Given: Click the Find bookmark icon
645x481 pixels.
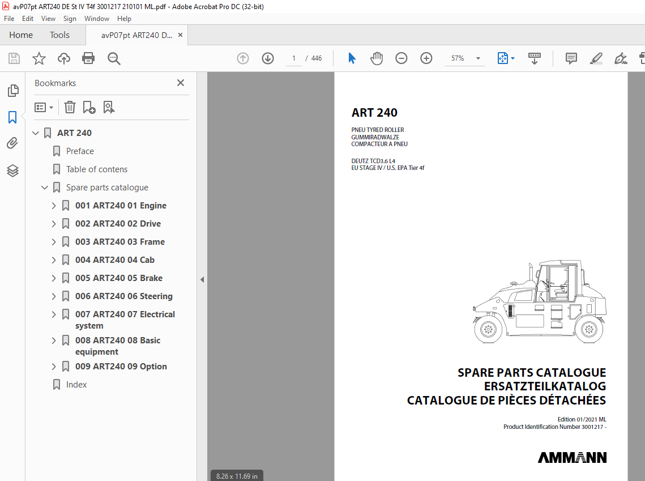Looking at the screenshot, I should pos(109,108).
